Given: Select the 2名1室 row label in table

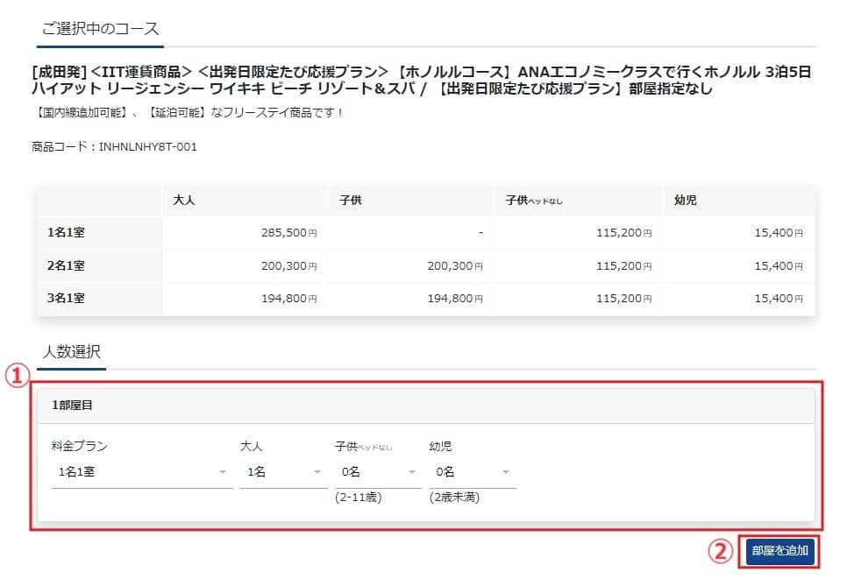Looking at the screenshot, I should coord(67,265).
